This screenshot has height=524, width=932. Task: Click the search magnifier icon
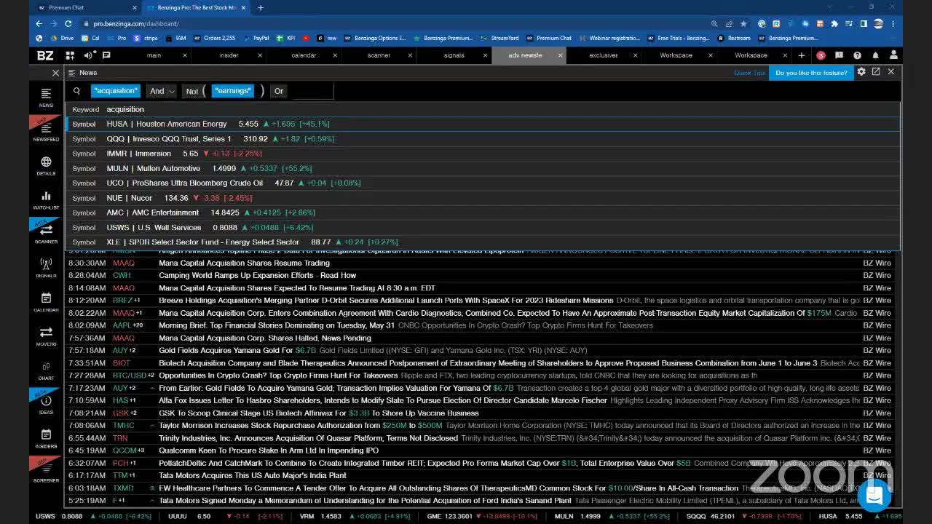coord(76,91)
